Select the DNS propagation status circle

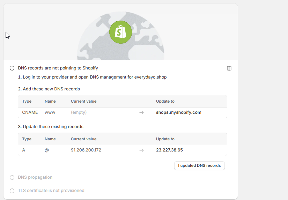[12, 177]
